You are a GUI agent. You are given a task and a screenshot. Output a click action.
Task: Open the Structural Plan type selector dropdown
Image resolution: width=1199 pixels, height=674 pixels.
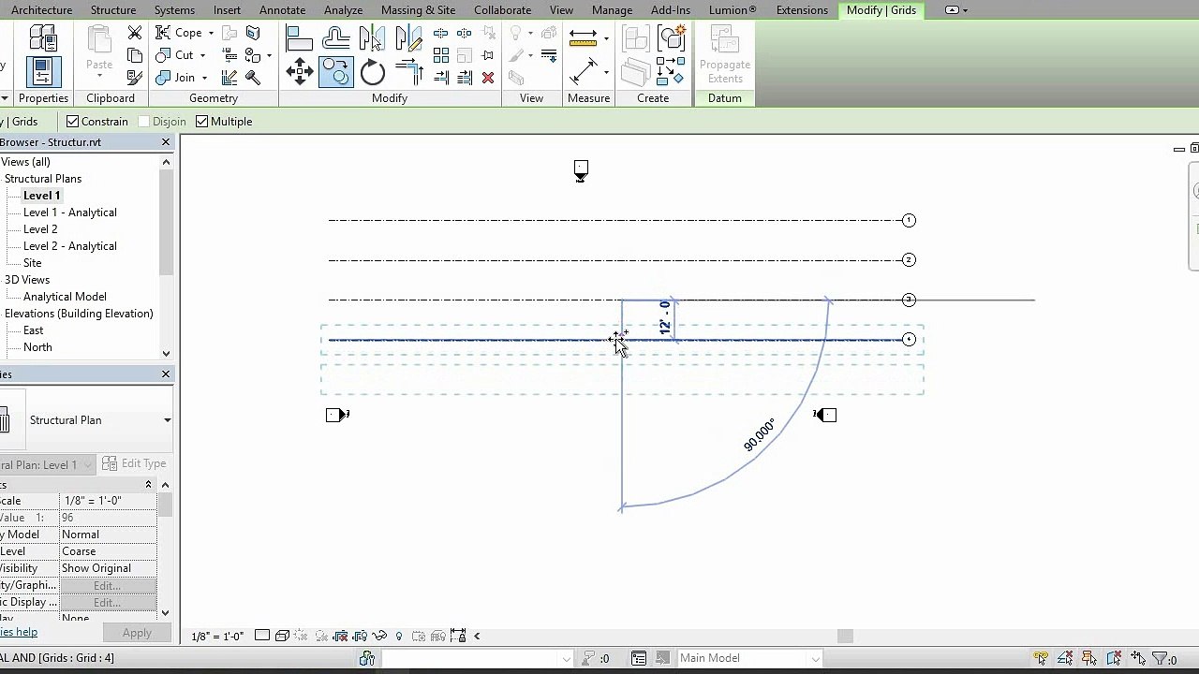pyautogui.click(x=168, y=420)
